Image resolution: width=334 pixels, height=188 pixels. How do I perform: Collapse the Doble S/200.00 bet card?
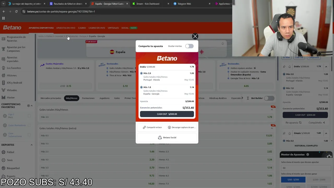(x=326, y=67)
